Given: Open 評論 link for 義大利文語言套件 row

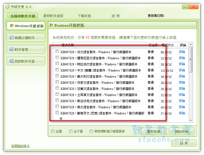Looking at the screenshot, I should coord(182,76).
